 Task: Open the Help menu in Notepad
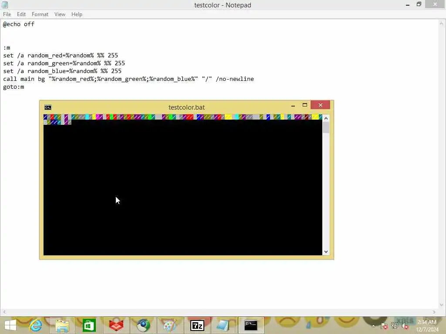(x=77, y=14)
